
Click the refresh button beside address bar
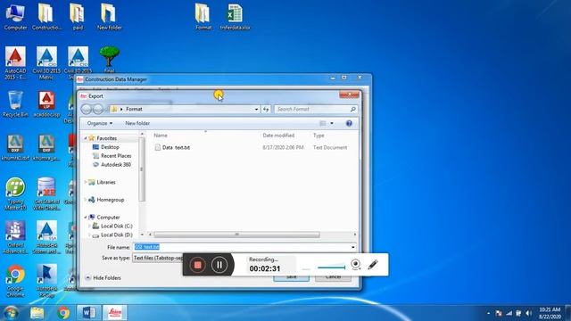tap(266, 109)
